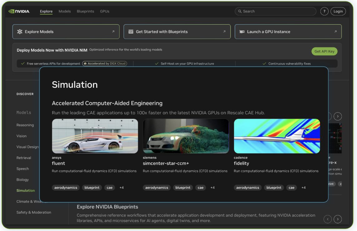Open the simcenter-star-ccm+ car thumbnail
357x231 pixels.
186,136
